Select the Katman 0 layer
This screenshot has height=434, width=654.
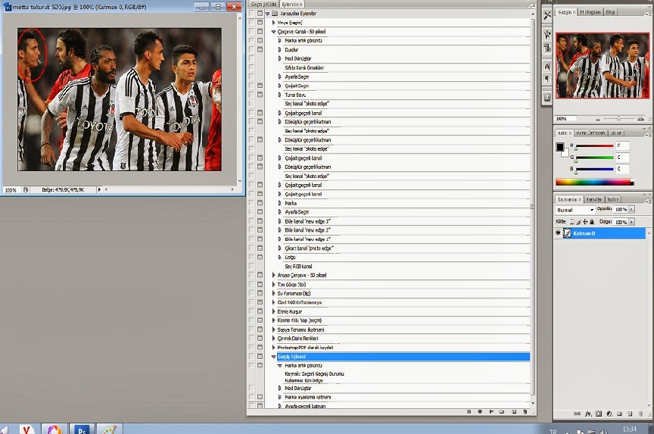point(599,233)
